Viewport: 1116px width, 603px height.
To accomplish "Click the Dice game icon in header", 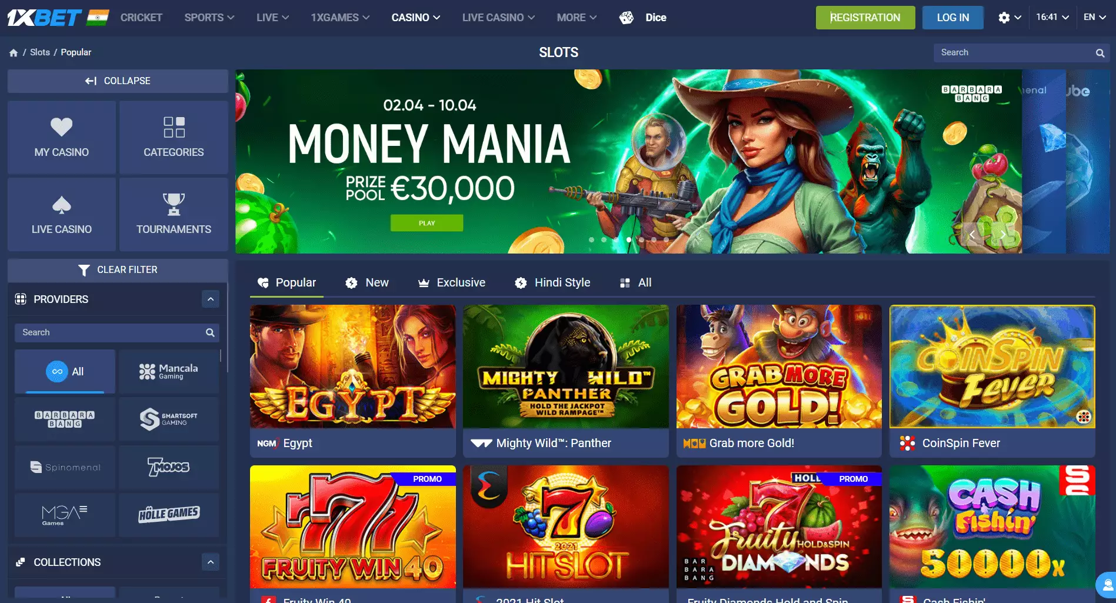I will click(627, 18).
